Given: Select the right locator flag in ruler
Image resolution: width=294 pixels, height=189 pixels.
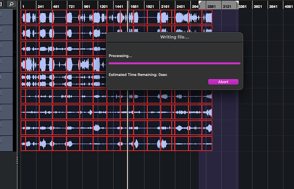Looking at the screenshot, I should tap(237, 2).
